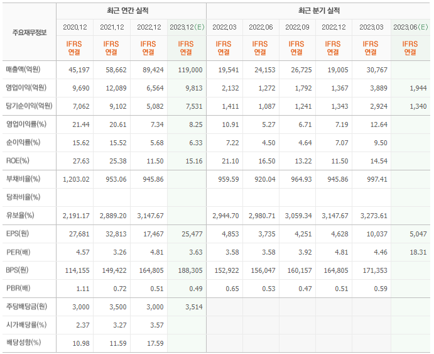Click the net margin value 15.52
The image size is (434, 354).
point(118,143)
